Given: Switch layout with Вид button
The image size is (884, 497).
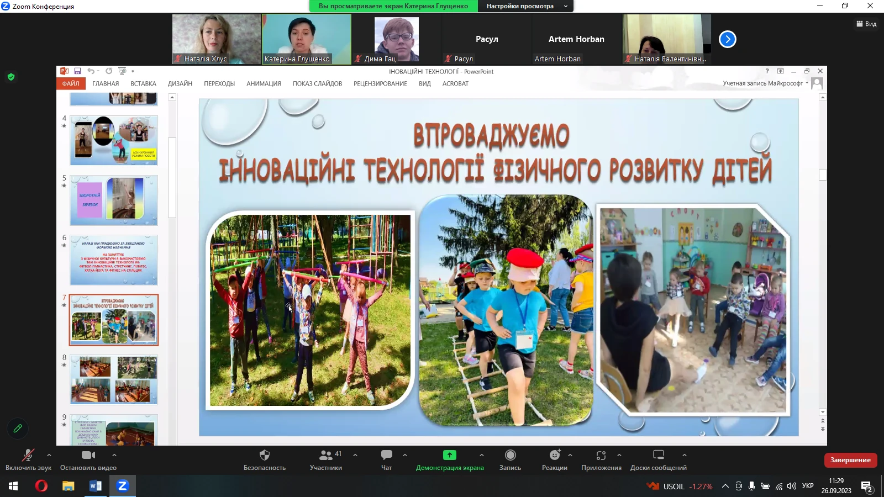Looking at the screenshot, I should (866, 24).
